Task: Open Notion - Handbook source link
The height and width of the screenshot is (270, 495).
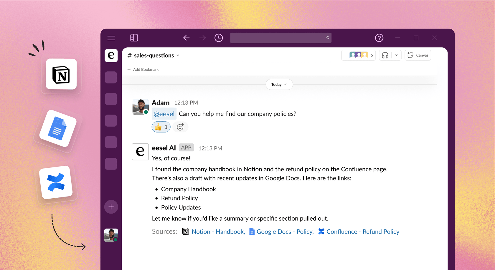Action: pos(218,232)
